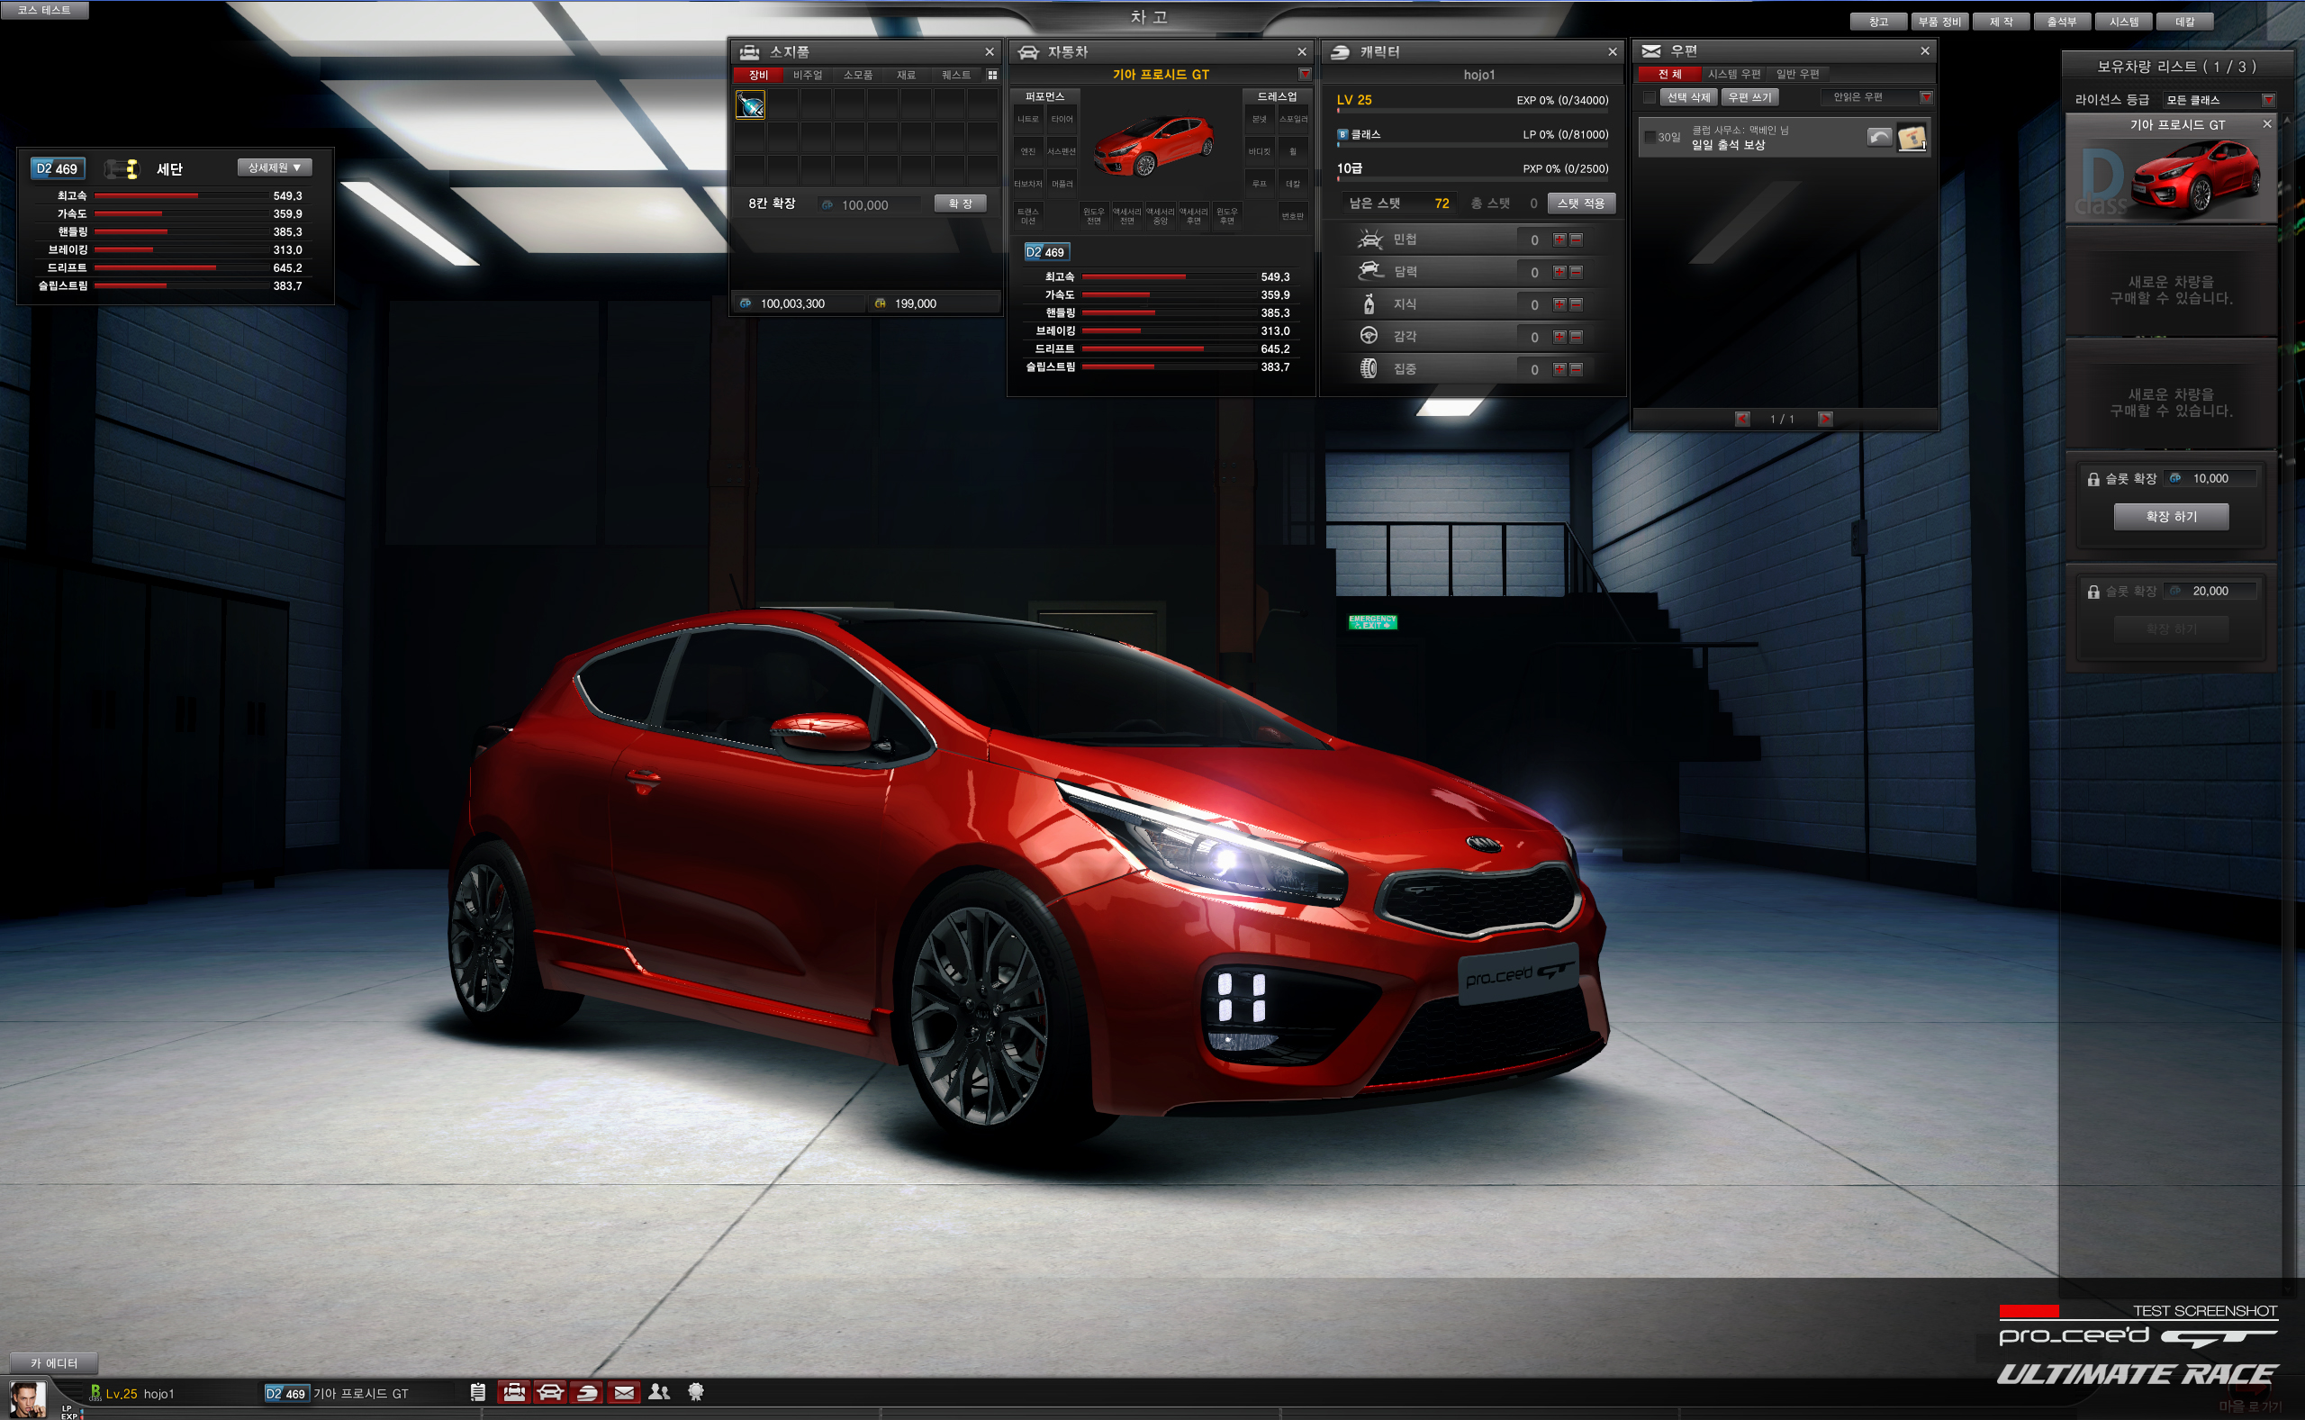This screenshot has height=1420, width=2305.
Task: Select the 소모품 inventory tab
Action: pos(857,75)
